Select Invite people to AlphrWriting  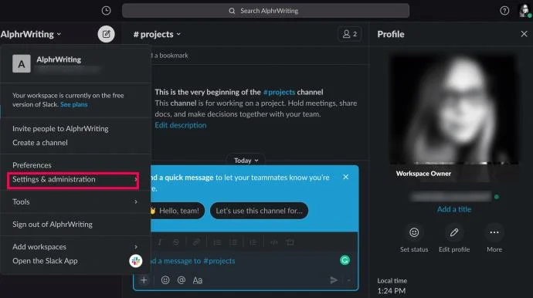(60, 128)
